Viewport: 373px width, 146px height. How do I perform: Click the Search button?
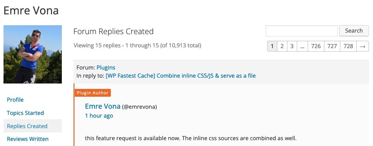point(354,31)
